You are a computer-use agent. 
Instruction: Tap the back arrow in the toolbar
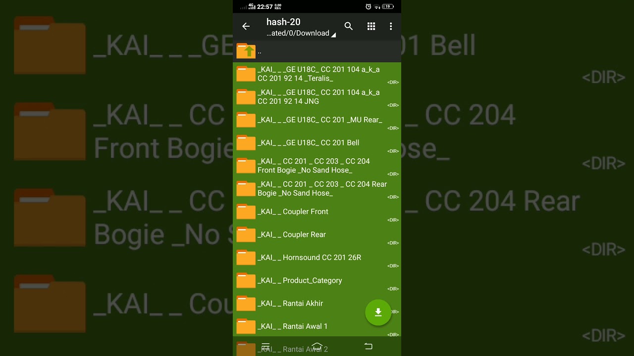[246, 26]
